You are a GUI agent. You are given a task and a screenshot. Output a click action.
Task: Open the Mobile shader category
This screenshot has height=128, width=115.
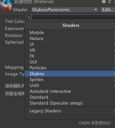click(70, 33)
